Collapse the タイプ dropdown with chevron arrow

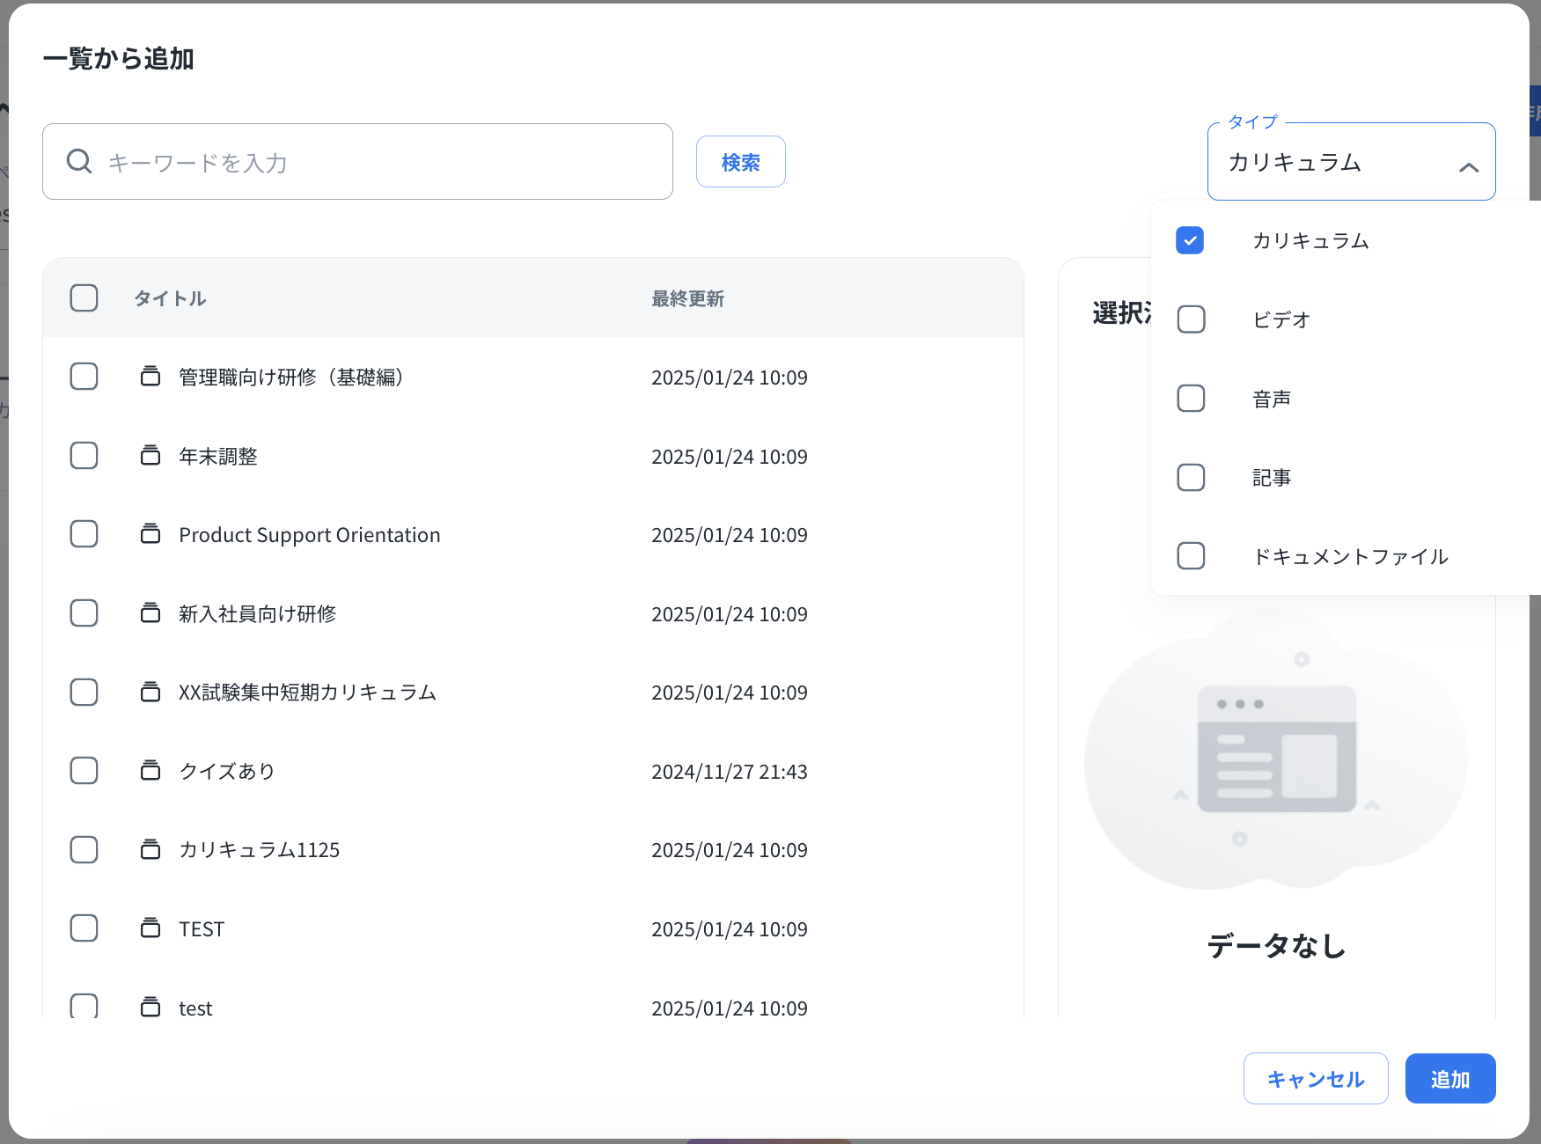[1468, 166]
